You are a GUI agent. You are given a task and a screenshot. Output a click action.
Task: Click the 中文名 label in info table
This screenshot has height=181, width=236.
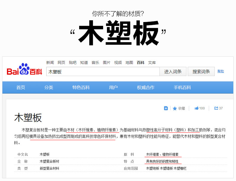click(23, 154)
